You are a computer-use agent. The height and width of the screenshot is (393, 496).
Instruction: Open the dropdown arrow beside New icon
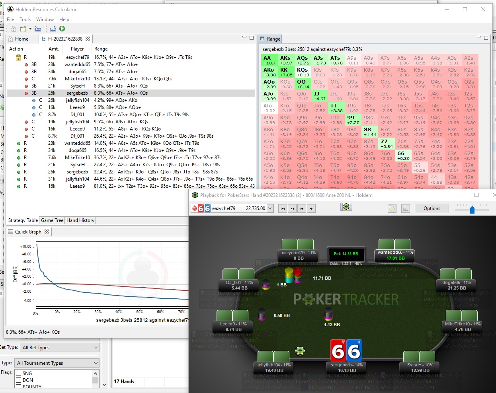(x=30, y=29)
